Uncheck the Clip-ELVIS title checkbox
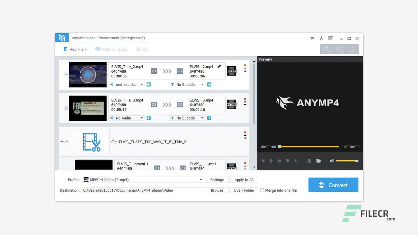 pyautogui.click(x=67, y=141)
